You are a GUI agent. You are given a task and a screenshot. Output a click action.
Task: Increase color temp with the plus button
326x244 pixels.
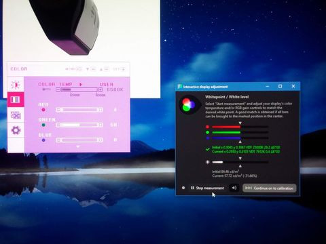tap(101, 89)
